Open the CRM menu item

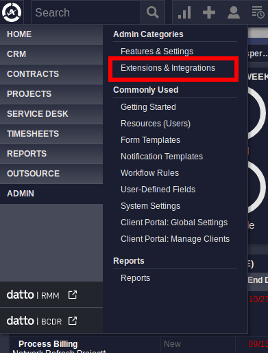coord(51,54)
